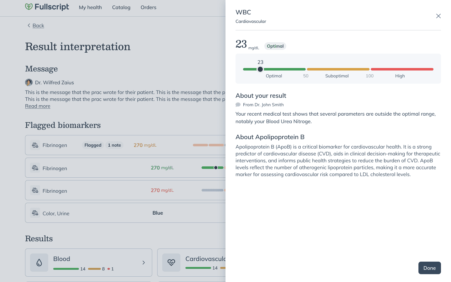This screenshot has height=282, width=451.
Task: Click the slider marker at value 23
Action: (x=260, y=69)
